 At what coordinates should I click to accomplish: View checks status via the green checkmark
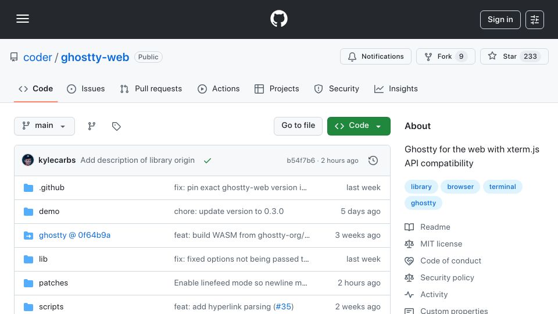click(208, 160)
